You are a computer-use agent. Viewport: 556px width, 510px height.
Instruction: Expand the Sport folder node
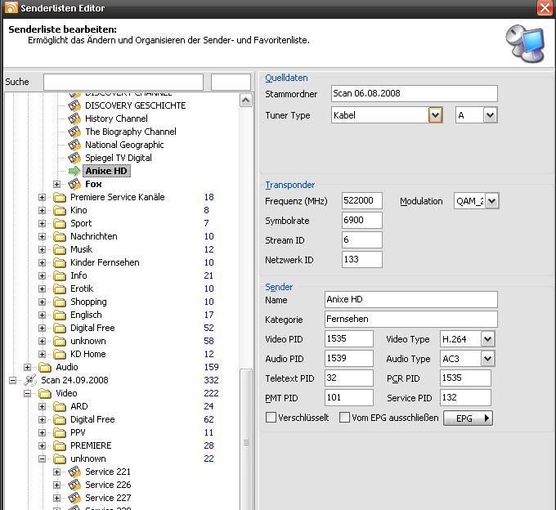tap(43, 223)
